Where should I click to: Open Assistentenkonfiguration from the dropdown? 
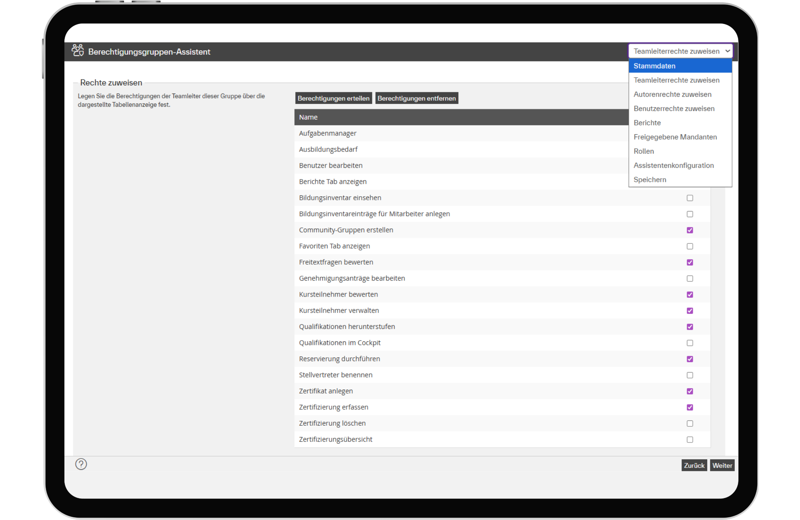click(680, 165)
